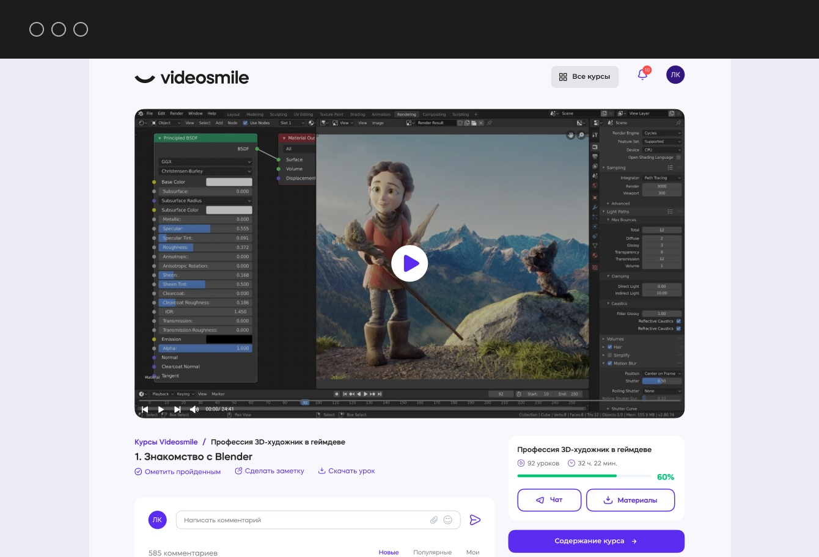Screen dimensions: 819x557
Task: Select Blender's View Layer properties icon
Action: 595,166
